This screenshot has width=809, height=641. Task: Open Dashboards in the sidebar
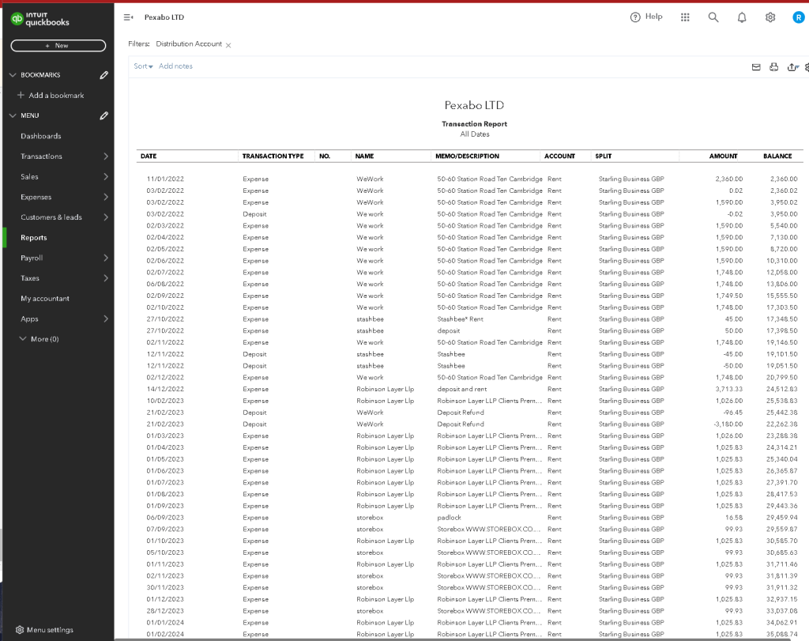(41, 136)
